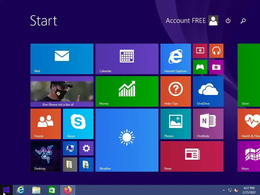
Task: Click the Account FREE user name
Action: point(186,21)
